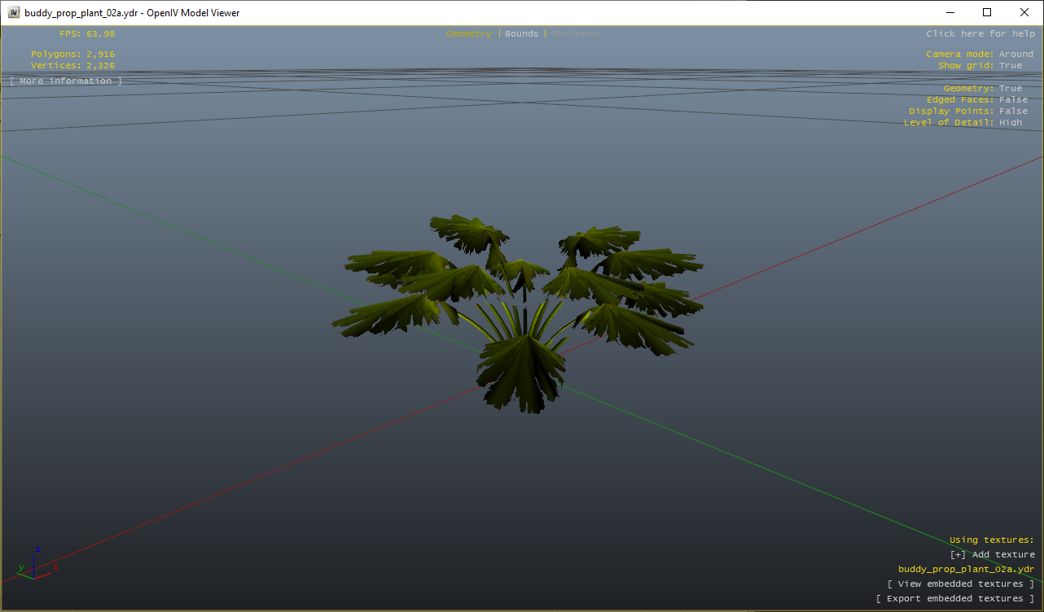
Task: Toggle the Show grid setting
Action: click(x=1010, y=66)
